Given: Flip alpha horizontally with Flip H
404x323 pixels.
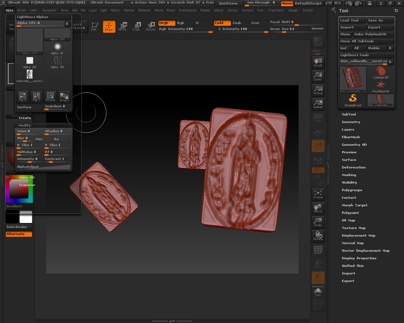Looking at the screenshot, I should point(23,97).
